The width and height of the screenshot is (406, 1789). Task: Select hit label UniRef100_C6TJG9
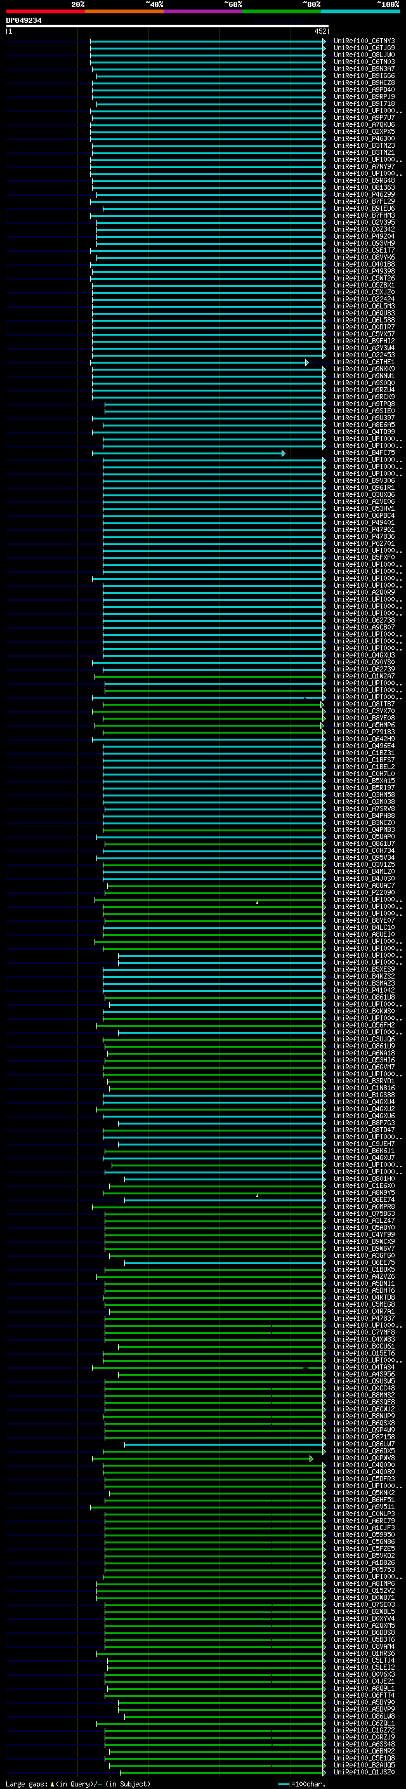pyautogui.click(x=364, y=48)
